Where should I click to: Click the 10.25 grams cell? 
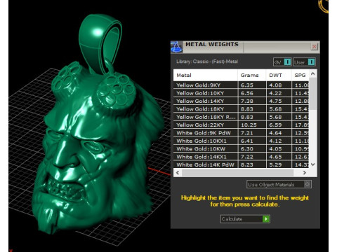tap(252, 125)
